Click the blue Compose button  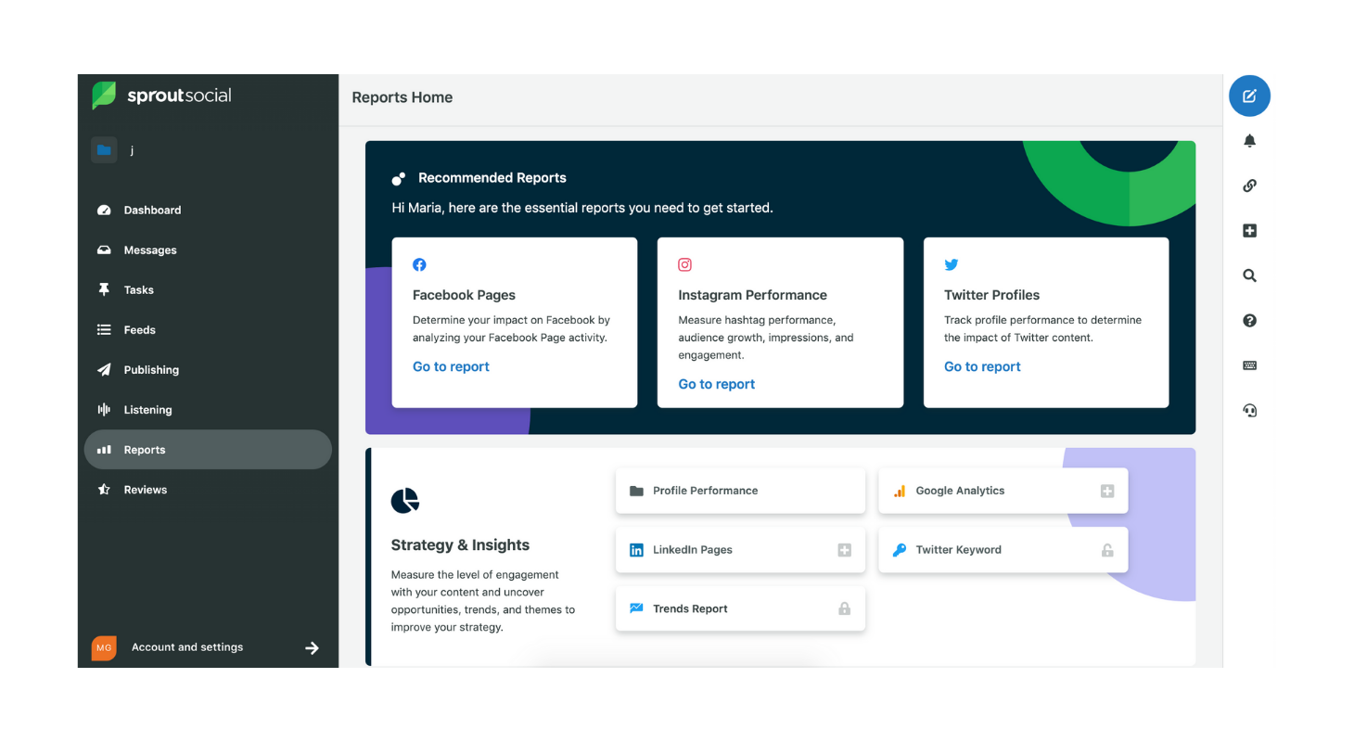1249,96
